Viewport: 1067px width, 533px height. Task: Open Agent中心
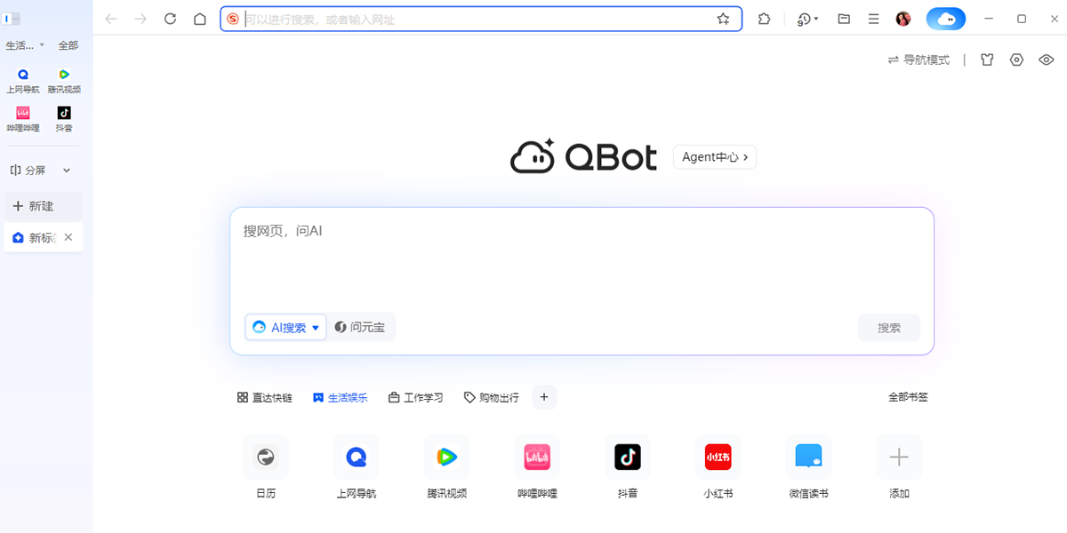[x=715, y=157]
